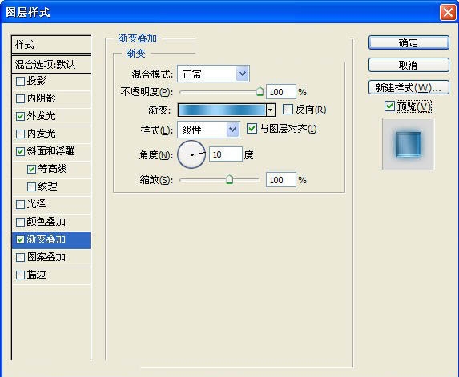The image size is (459, 377).
Task: Open the 图案叠加 settings panel
Action: [46, 257]
